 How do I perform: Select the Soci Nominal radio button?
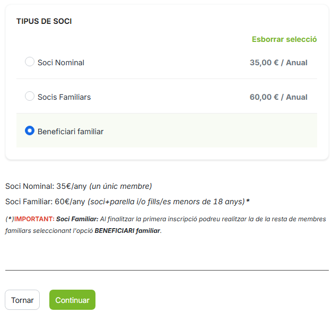coord(30,62)
